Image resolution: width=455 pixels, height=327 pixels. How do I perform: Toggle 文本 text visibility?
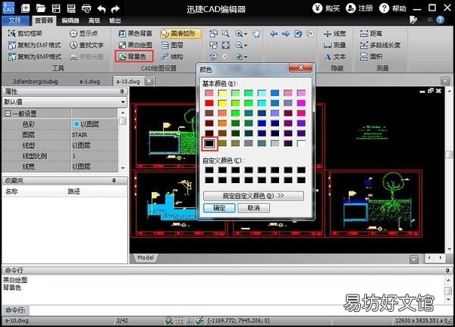(x=334, y=57)
